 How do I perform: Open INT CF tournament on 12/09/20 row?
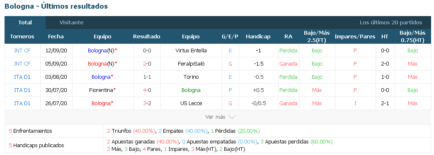coord(22,51)
